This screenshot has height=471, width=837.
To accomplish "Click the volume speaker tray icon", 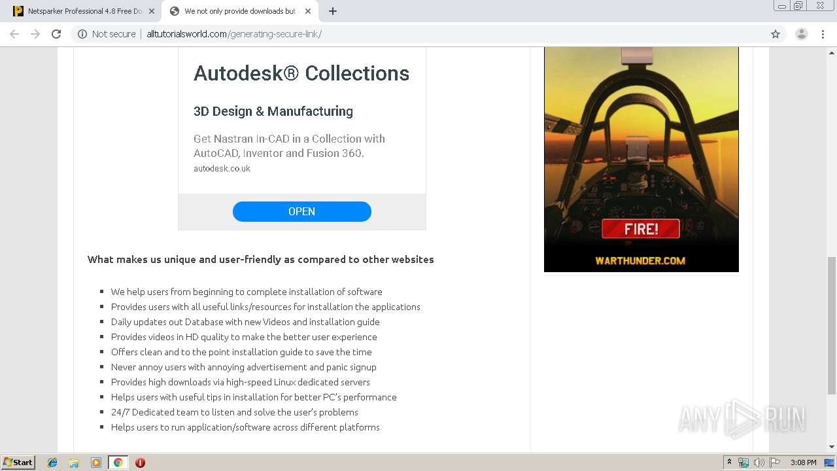I will tap(759, 462).
